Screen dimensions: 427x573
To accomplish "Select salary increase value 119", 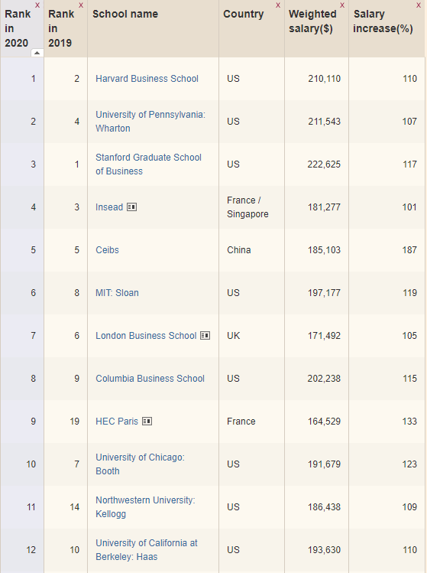I will [409, 293].
